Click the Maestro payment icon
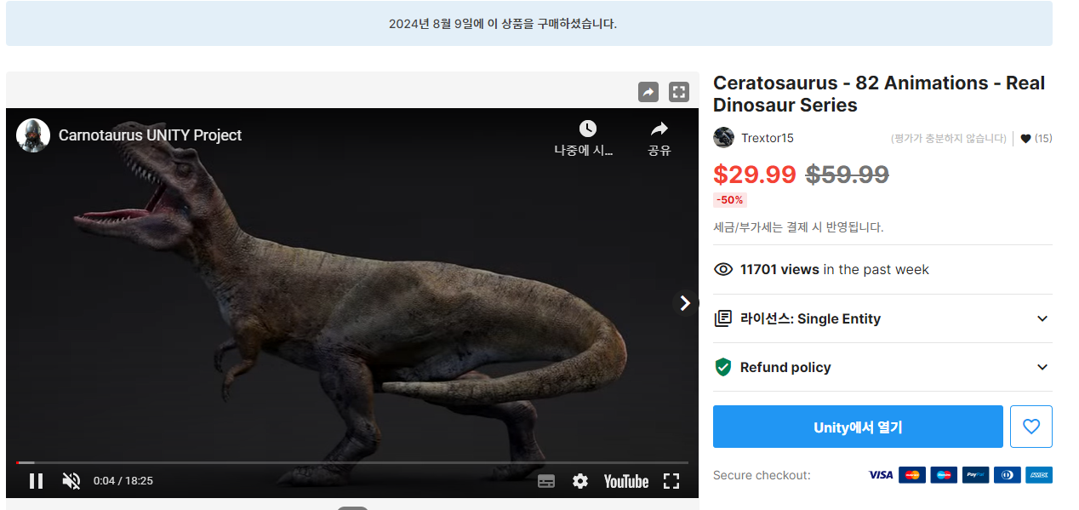The width and height of the screenshot is (1079, 510). coord(944,475)
